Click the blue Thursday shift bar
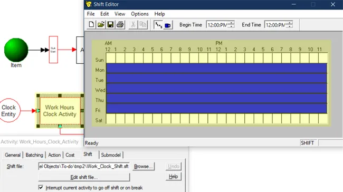Image resolution: width=343 pixels, height=192 pixels. pos(216,98)
